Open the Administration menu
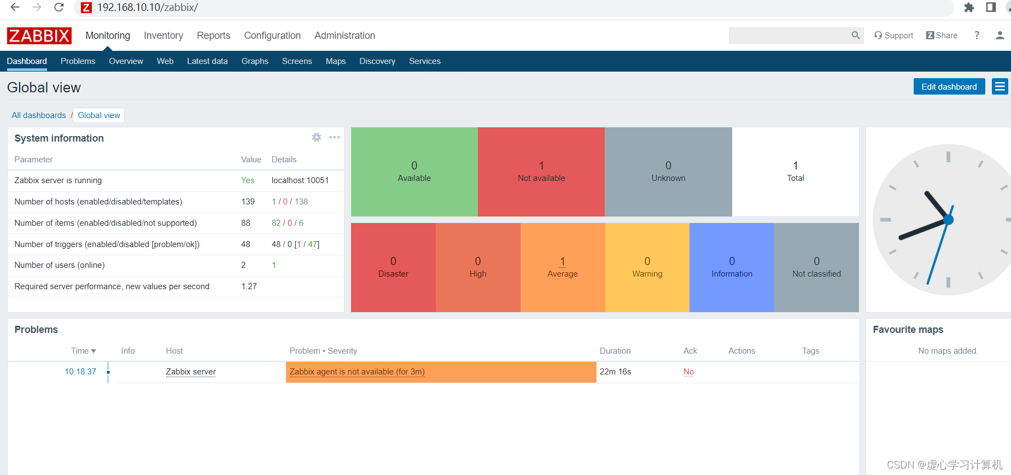Screen dimensions: 1011x475 coord(344,36)
